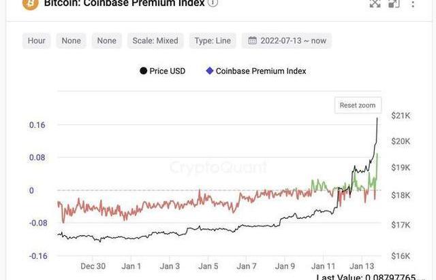The height and width of the screenshot is (280, 436).
Task: Change the Scale: Mixed setting
Action: 155,41
